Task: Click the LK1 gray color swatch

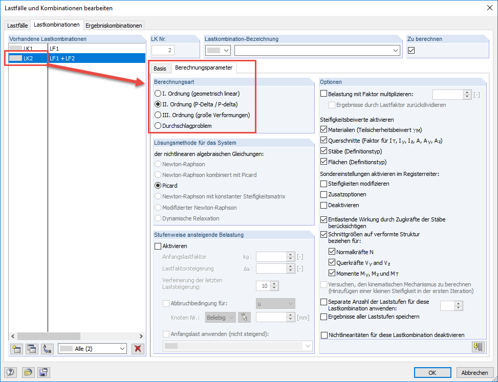Action: 16,49
